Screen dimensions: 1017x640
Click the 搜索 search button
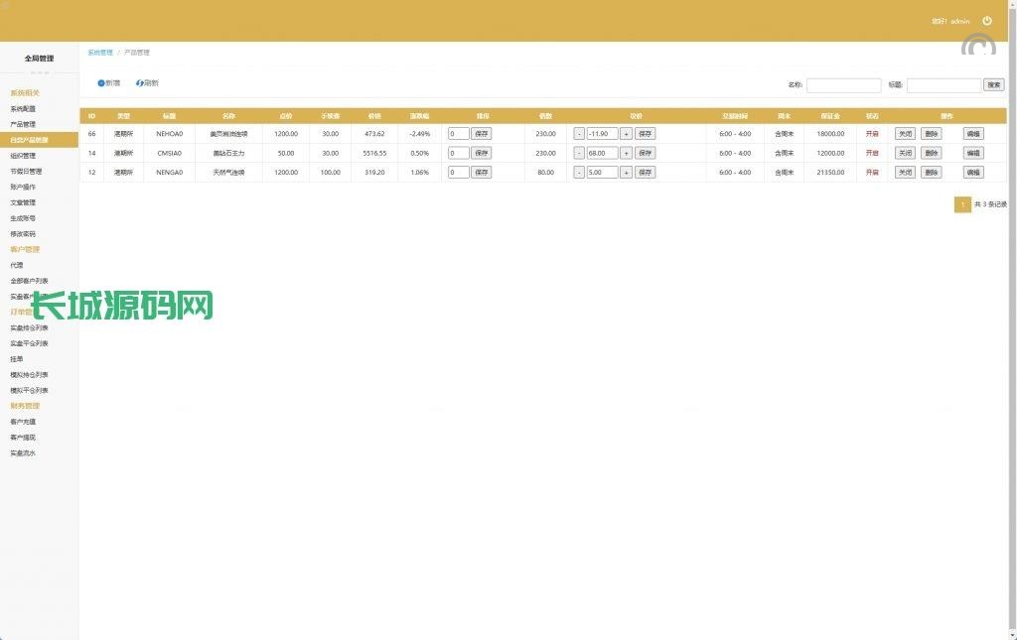pyautogui.click(x=993, y=85)
